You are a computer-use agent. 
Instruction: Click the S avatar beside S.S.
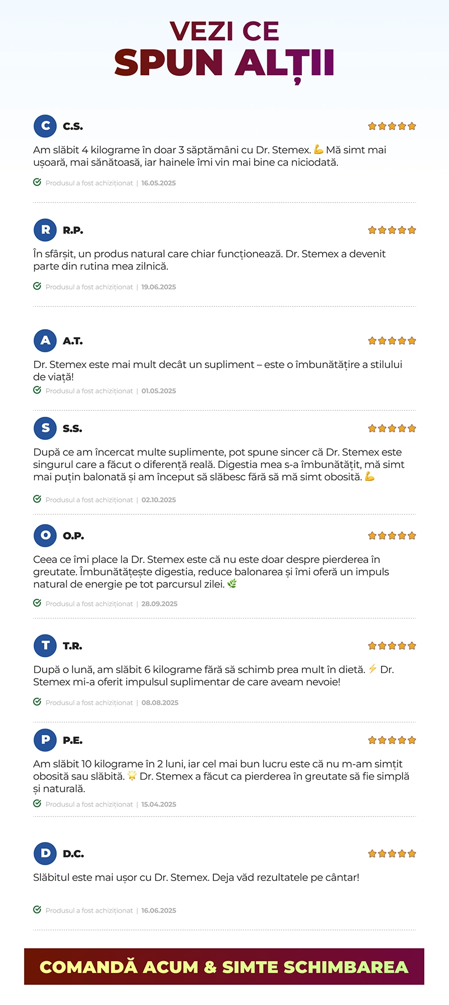pos(45,428)
